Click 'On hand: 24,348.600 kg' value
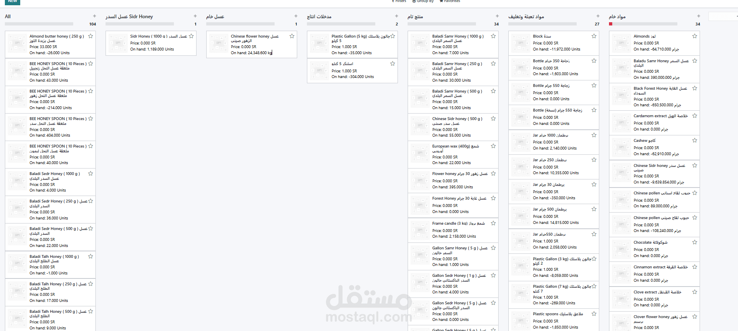738x331 pixels. pyautogui.click(x=252, y=53)
